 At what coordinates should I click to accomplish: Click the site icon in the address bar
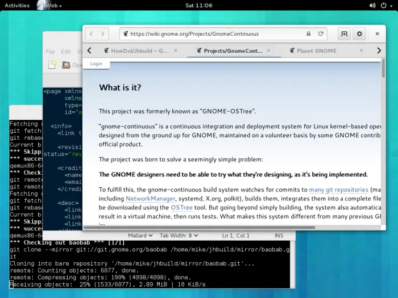tap(126, 33)
